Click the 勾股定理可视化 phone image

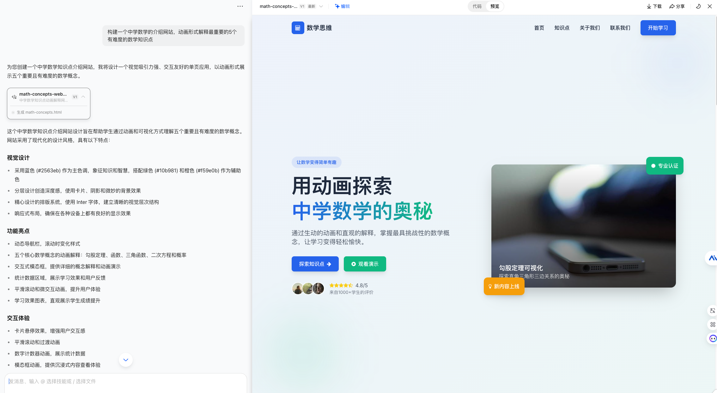(583, 226)
